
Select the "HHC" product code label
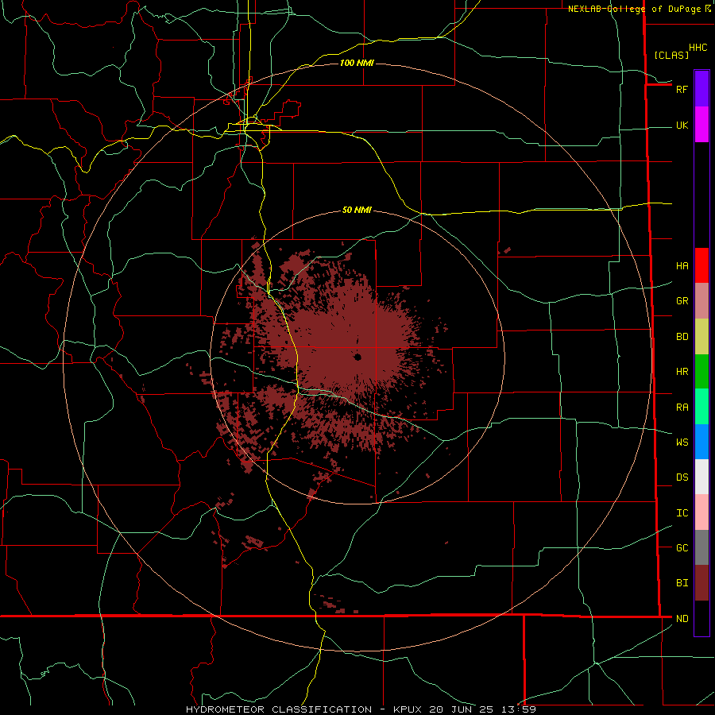pos(698,48)
